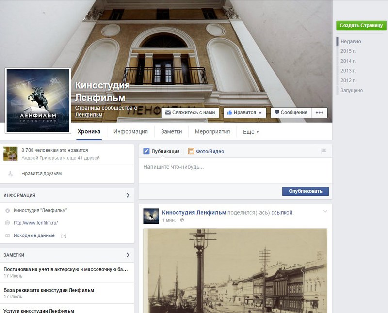Click the info icon beside Киностудия "Ленфильм"
The image size is (388, 313).
tap(7, 211)
